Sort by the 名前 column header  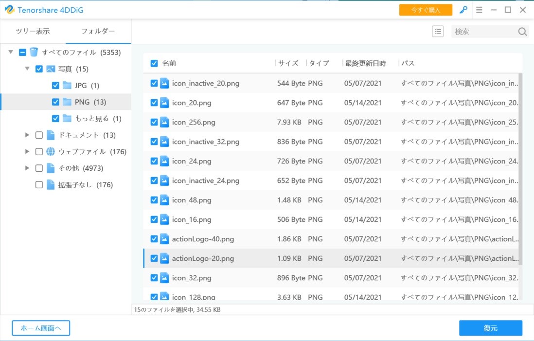pos(169,63)
